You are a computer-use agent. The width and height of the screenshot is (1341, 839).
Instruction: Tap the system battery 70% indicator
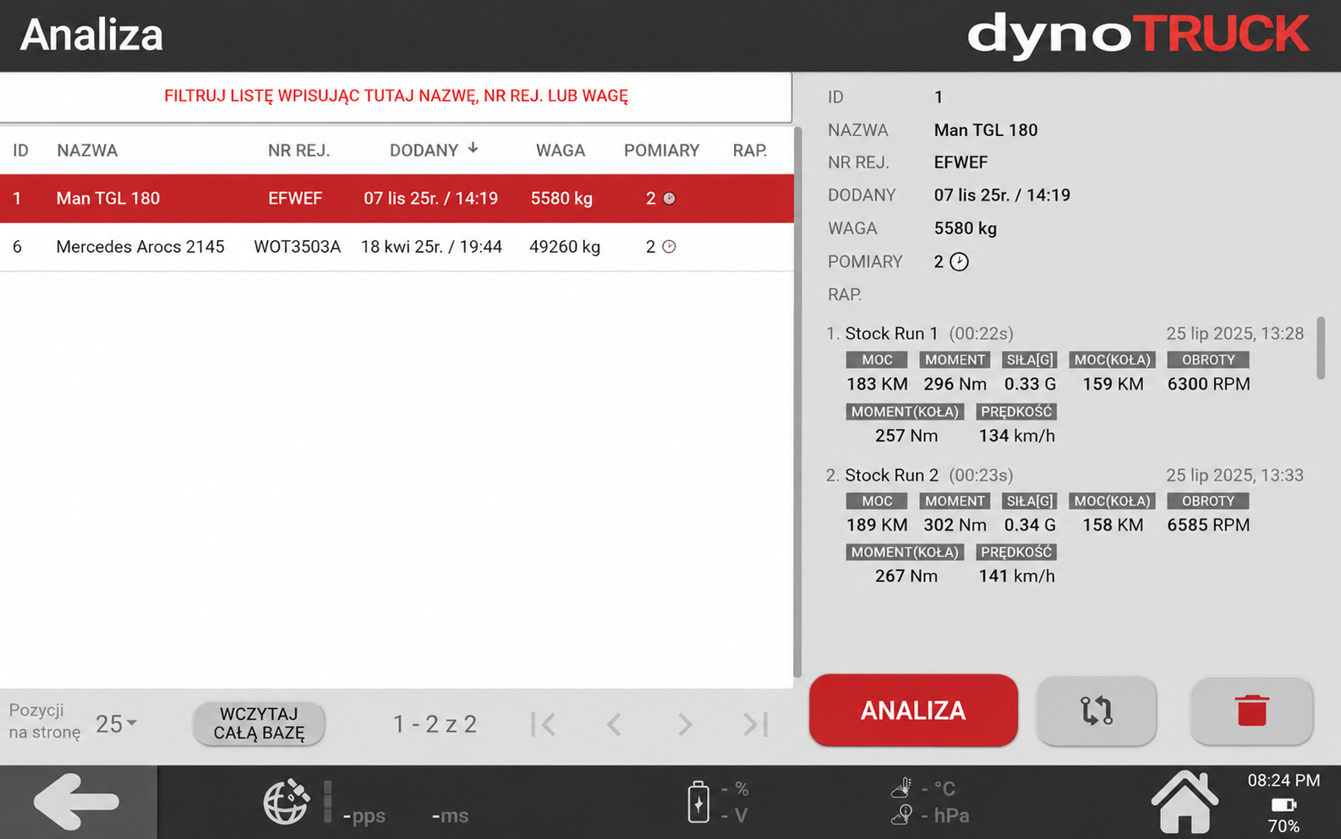(1284, 814)
